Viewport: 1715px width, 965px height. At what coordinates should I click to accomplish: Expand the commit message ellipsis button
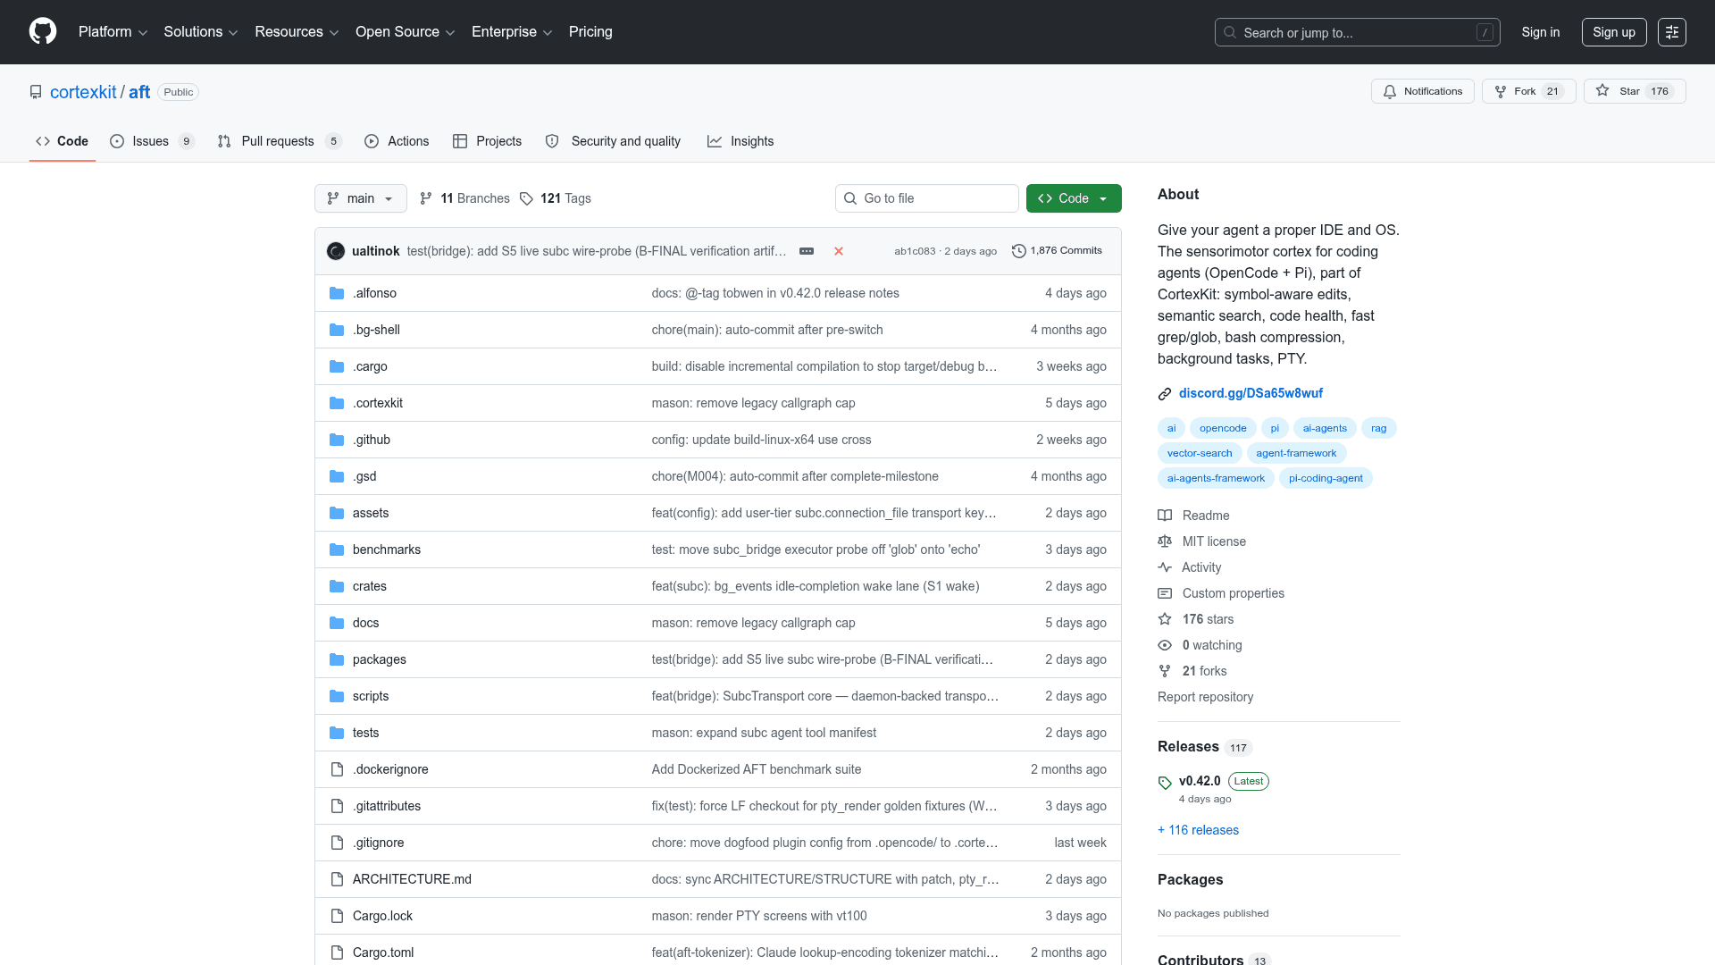[807, 251]
